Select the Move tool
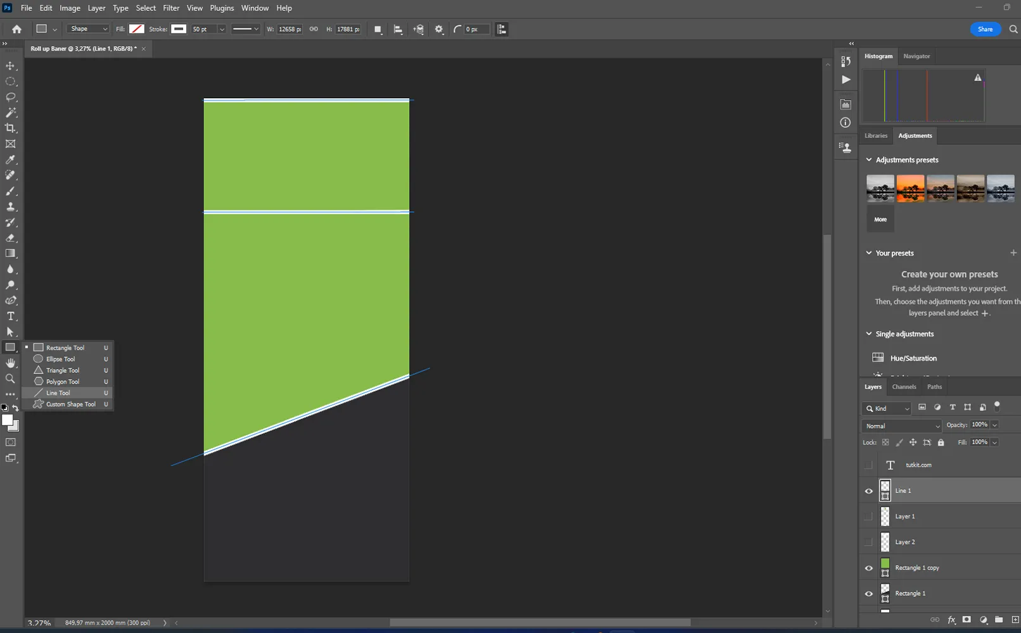The image size is (1021, 633). point(11,66)
